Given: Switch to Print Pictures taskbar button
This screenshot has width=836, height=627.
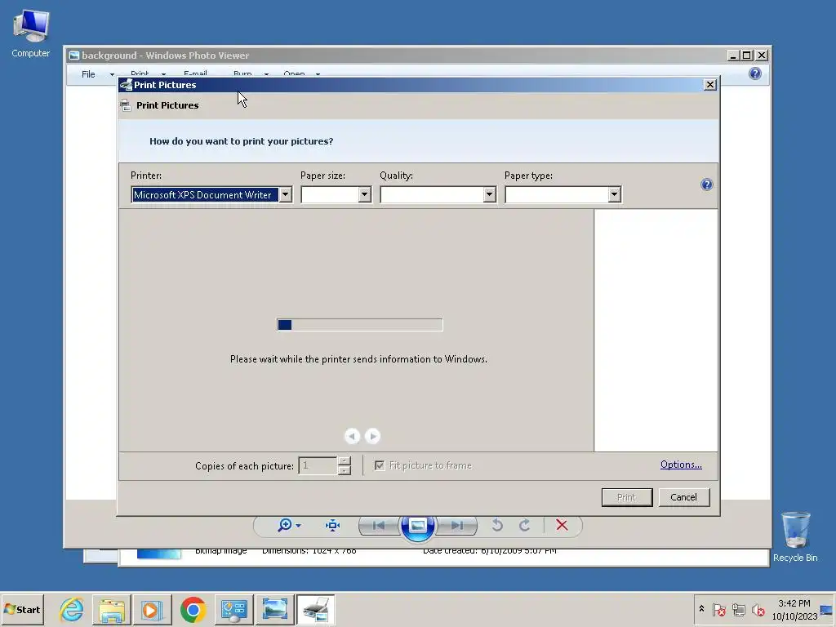Looking at the screenshot, I should click(315, 609).
